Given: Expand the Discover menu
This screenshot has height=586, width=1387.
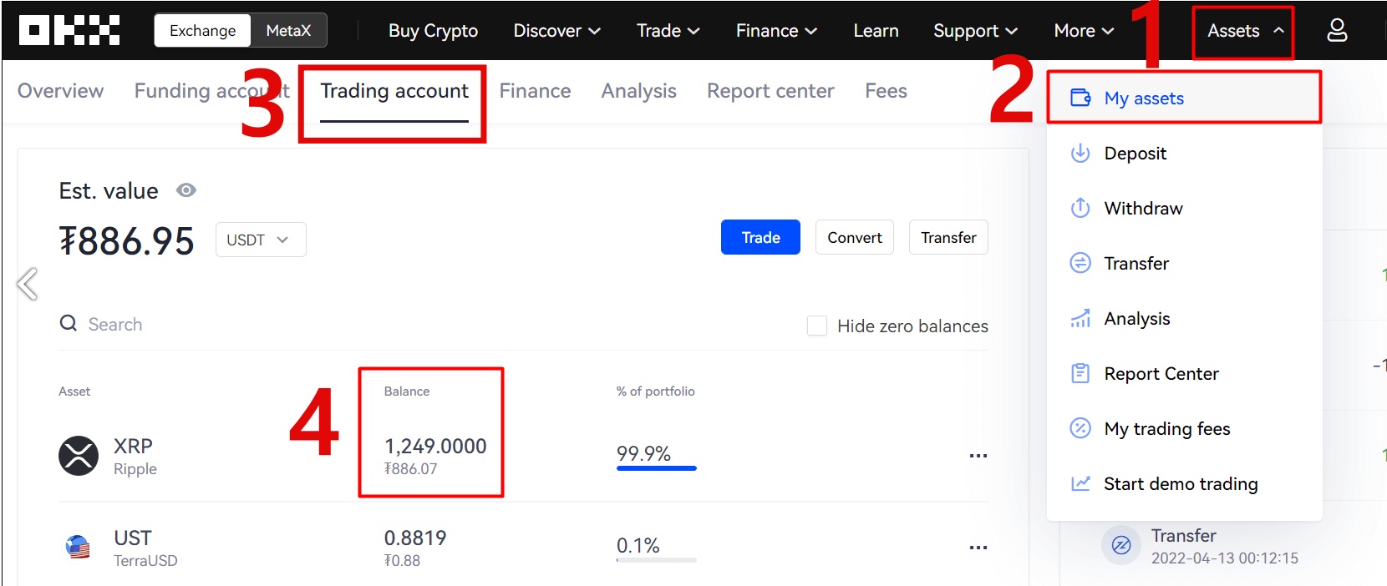Looking at the screenshot, I should pyautogui.click(x=556, y=31).
